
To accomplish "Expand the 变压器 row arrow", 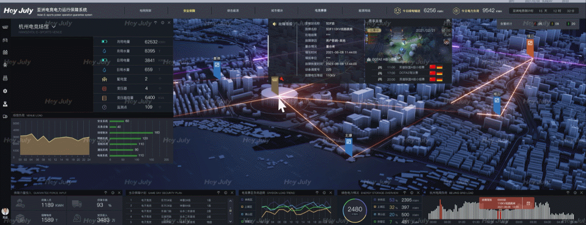I will (x=161, y=88).
